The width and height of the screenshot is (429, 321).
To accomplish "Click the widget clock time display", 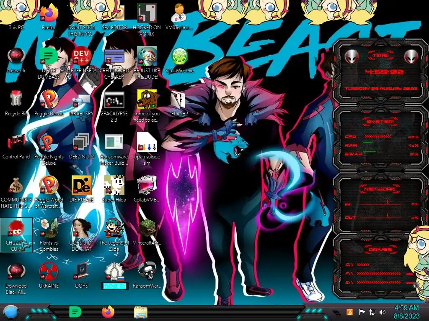I will (x=385, y=72).
